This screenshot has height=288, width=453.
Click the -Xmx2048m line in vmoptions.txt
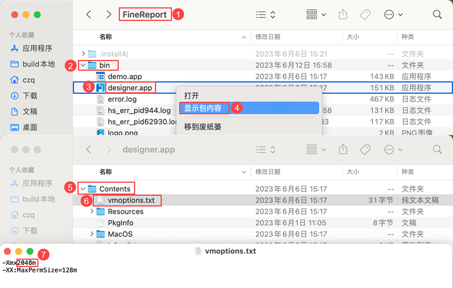pos(19,263)
